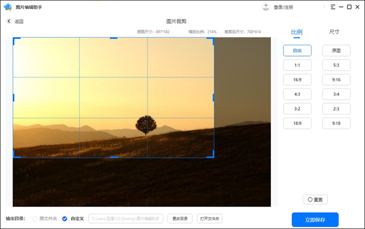Click the 重置 reset button
Viewport: 365px width, 229px height.
pos(315,200)
